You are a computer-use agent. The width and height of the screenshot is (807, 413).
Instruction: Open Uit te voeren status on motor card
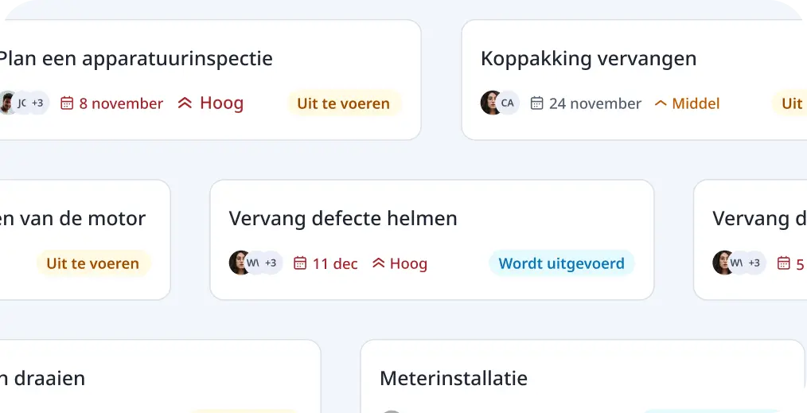[93, 263]
